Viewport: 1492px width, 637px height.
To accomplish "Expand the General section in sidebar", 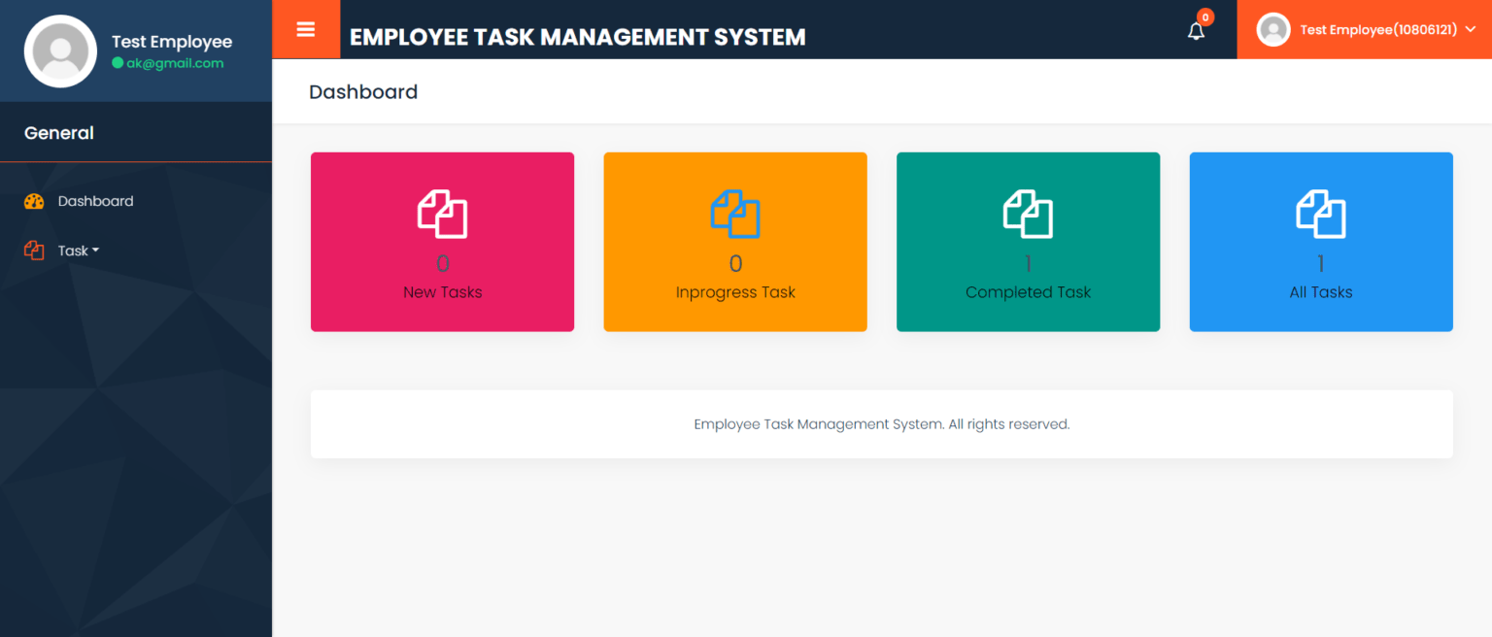I will 58,133.
